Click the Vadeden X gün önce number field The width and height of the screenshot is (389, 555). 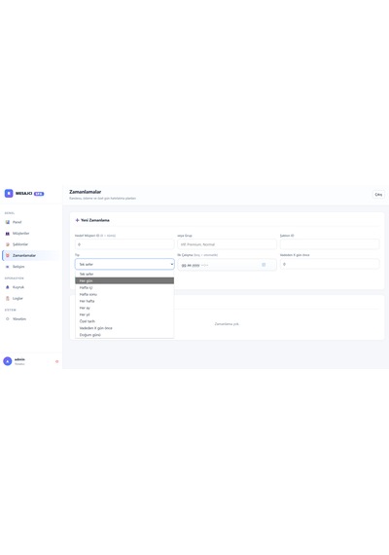[330, 264]
